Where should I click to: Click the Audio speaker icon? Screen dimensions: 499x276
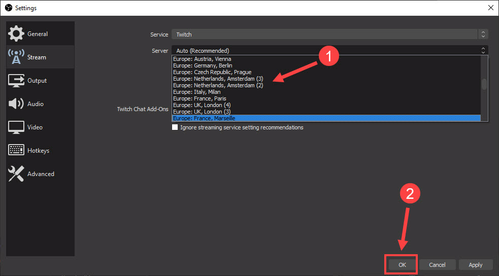point(16,104)
